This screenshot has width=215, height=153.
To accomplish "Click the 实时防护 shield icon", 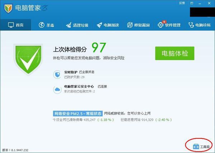I will (x=57, y=74).
